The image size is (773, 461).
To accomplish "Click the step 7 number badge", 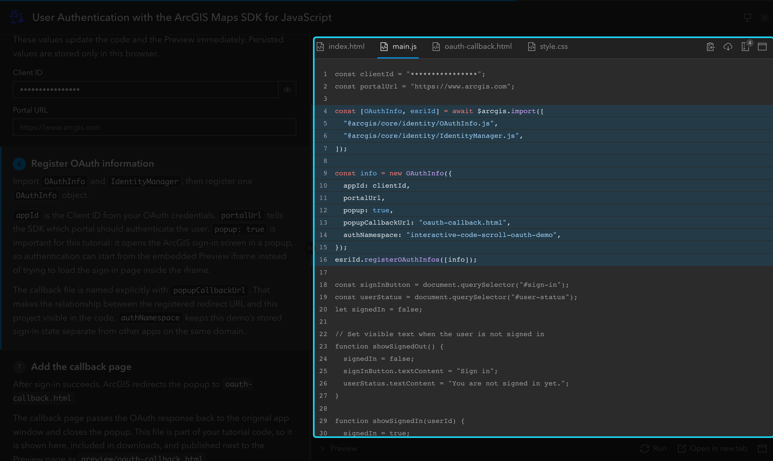I will click(x=19, y=367).
